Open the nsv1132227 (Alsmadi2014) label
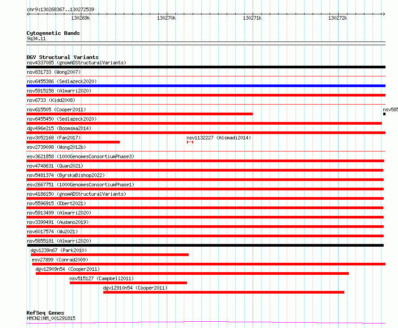This screenshot has height=328, width=398. click(219, 138)
